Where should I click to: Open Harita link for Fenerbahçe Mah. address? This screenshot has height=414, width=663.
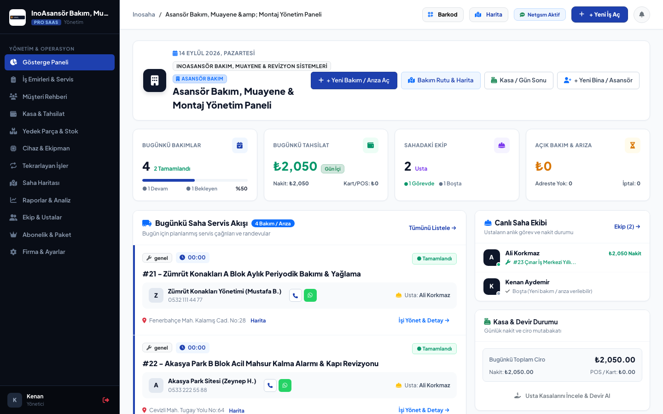pyautogui.click(x=258, y=321)
